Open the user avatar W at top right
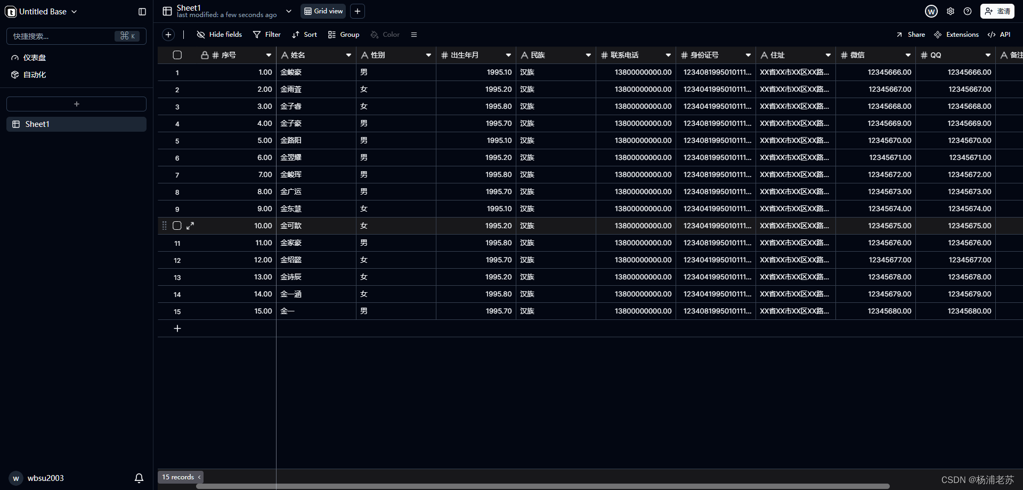The height and width of the screenshot is (490, 1023). click(x=931, y=11)
